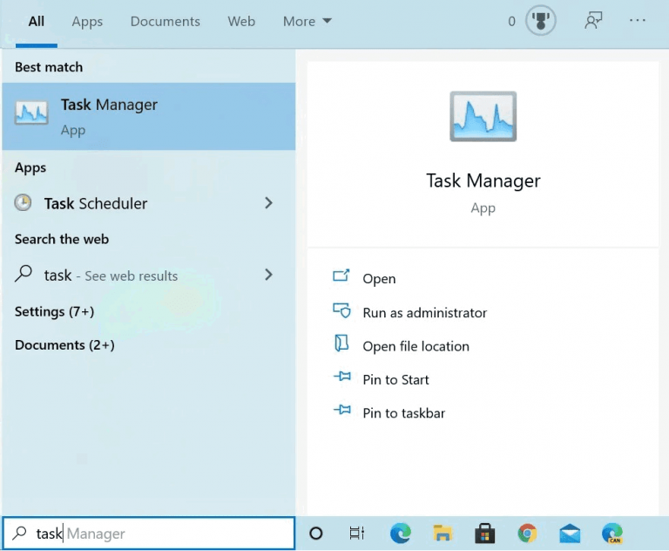This screenshot has width=669, height=551.
Task: Switch to the Documents search tab
Action: tap(165, 22)
